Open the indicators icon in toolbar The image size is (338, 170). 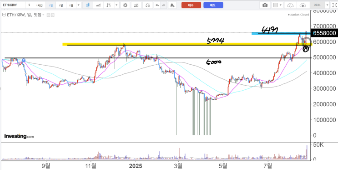tap(136, 5)
